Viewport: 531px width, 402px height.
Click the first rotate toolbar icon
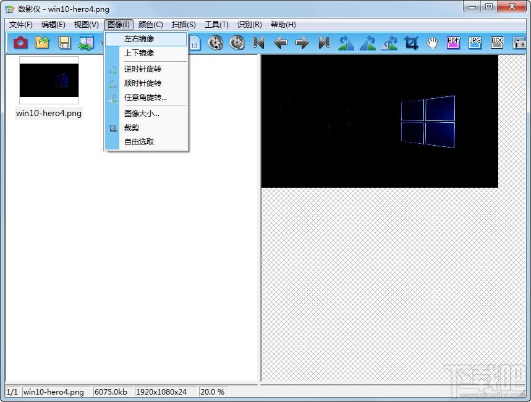click(346, 43)
